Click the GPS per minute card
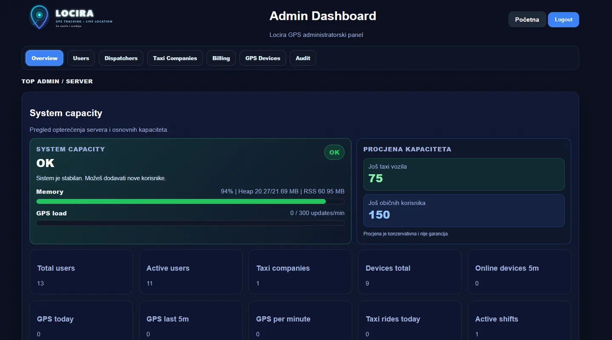 pos(300,321)
